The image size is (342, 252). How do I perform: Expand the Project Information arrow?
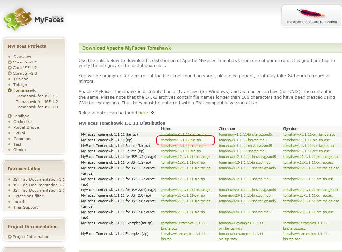coord(10,237)
